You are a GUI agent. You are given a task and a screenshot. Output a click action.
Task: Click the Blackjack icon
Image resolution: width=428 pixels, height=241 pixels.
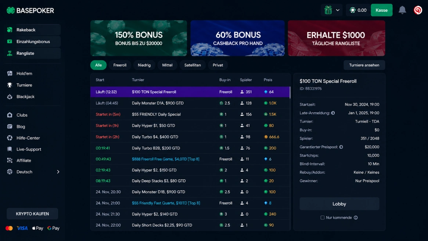click(x=10, y=97)
